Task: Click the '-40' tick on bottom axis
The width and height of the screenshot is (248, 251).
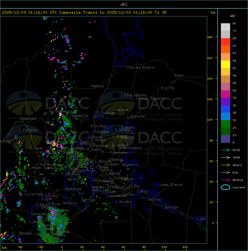Action: coord(20,247)
